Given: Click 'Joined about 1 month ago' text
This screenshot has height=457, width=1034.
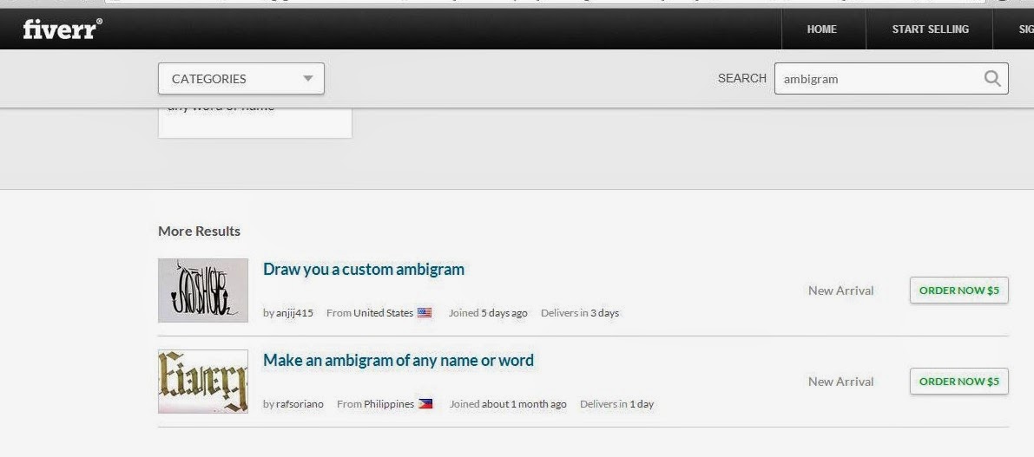Looking at the screenshot, I should pos(508,403).
